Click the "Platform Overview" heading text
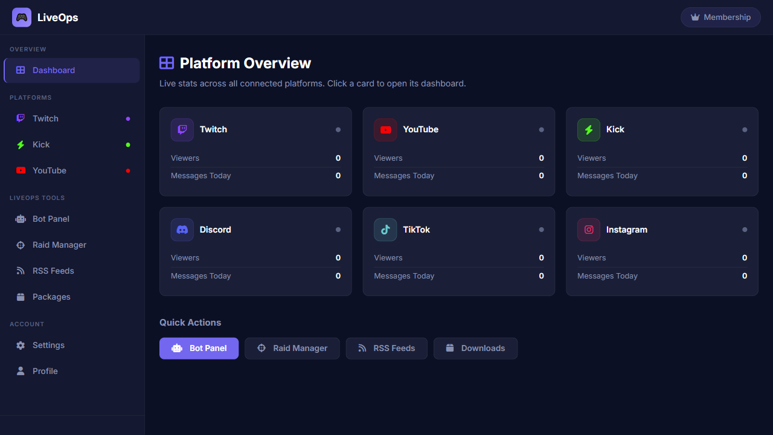773x435 pixels. [245, 63]
